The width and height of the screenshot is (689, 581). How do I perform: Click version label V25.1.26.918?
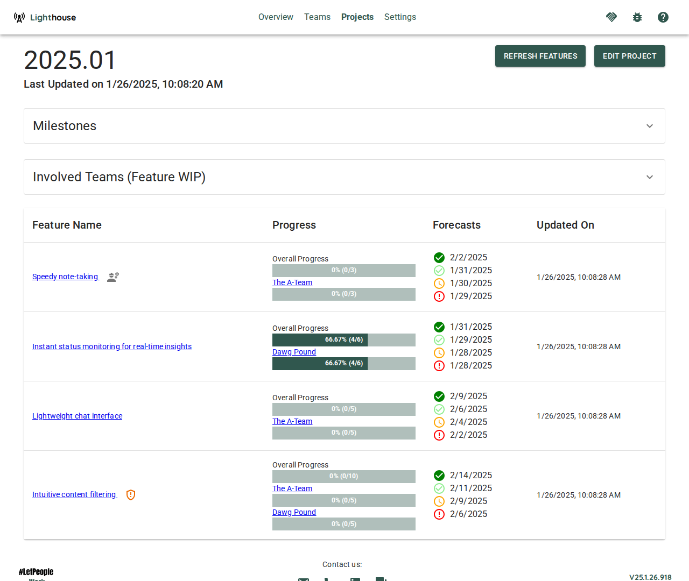click(650, 577)
